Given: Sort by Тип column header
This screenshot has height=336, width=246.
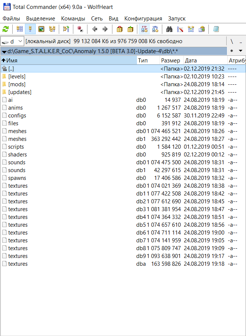Looking at the screenshot, I should tap(148, 61).
